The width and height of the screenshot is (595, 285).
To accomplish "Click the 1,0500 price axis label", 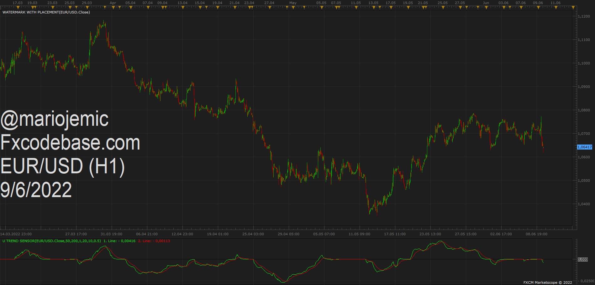I will click(584, 181).
